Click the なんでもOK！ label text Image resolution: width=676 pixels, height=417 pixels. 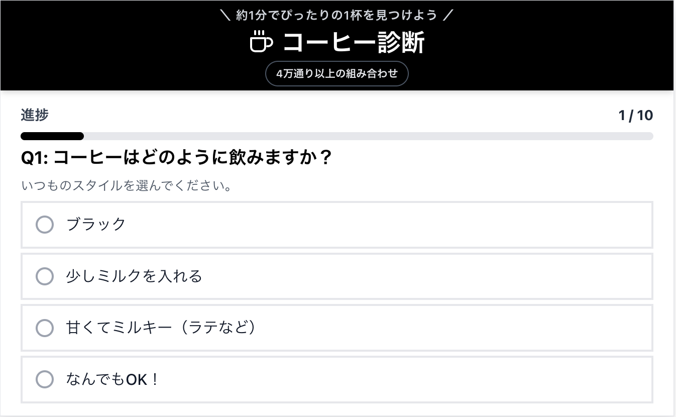tap(112, 379)
